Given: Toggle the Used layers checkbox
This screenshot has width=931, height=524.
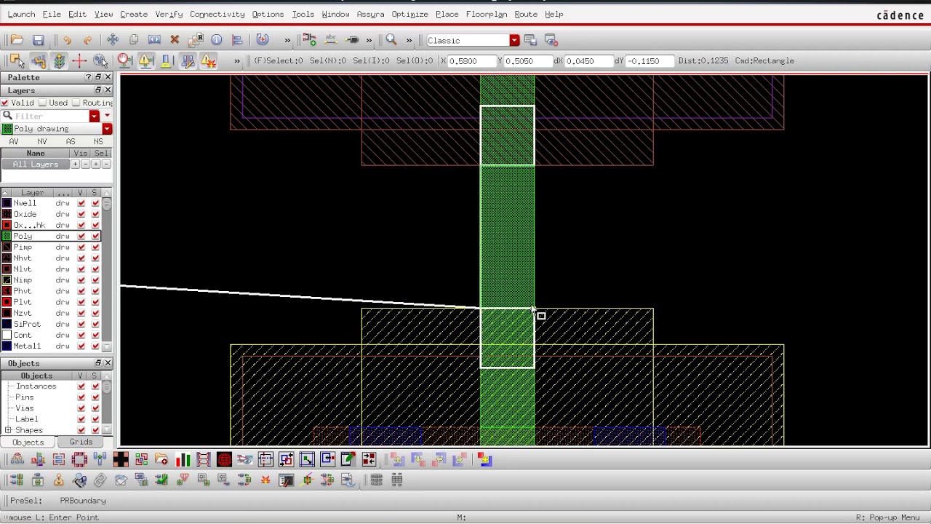Looking at the screenshot, I should pyautogui.click(x=42, y=103).
